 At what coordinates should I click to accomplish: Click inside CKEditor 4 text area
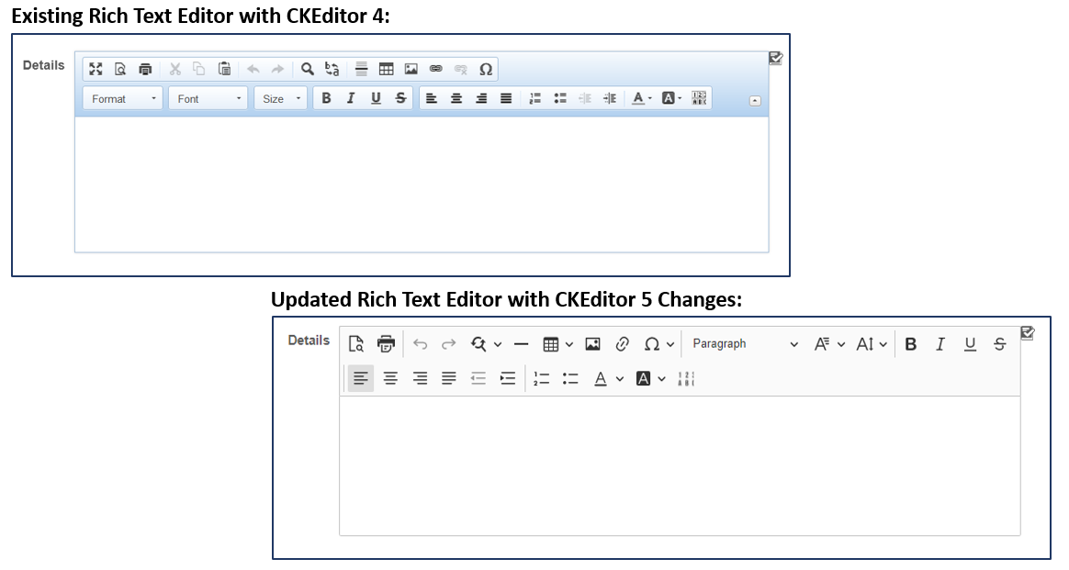click(x=422, y=184)
